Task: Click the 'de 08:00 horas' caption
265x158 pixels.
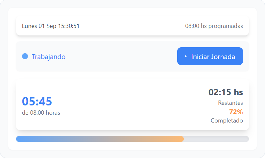Action: [41, 113]
